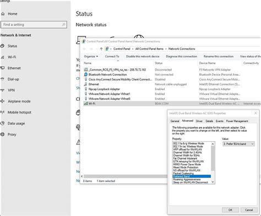The width and height of the screenshot is (261, 216).
Task: Focus the Find a setting search box
Action: pyautogui.click(x=34, y=25)
